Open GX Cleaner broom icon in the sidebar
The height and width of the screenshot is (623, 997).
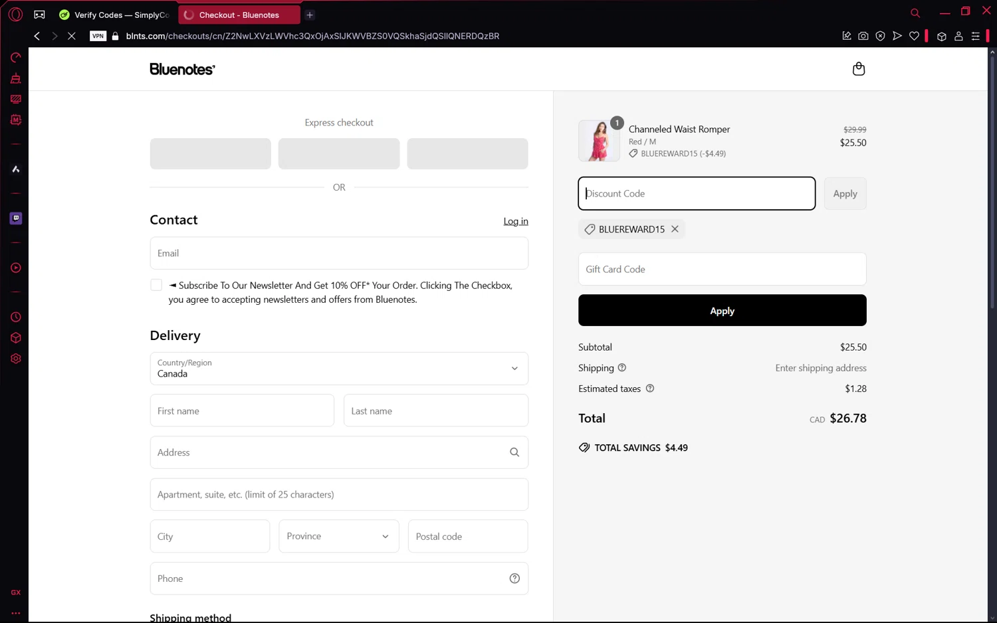tap(16, 78)
